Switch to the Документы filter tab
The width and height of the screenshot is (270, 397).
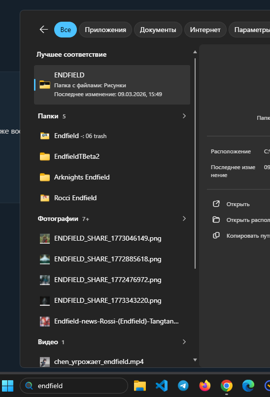click(x=158, y=30)
